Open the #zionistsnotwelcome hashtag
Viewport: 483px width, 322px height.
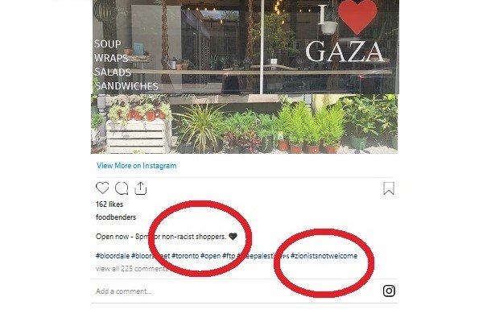pos(324,256)
